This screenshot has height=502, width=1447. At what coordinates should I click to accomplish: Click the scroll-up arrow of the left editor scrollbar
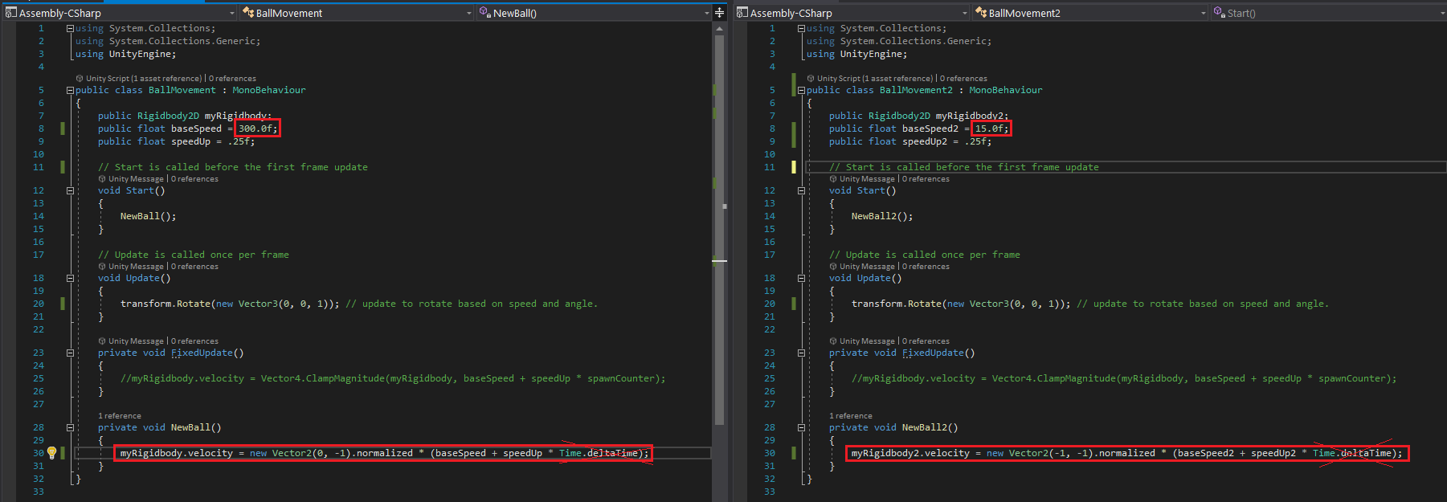(719, 28)
